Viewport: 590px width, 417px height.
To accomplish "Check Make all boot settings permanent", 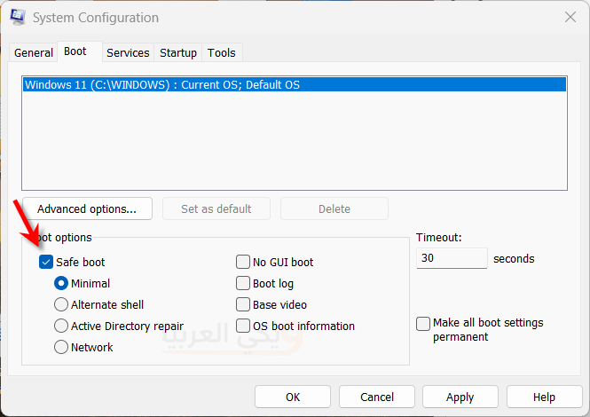I will (423, 324).
